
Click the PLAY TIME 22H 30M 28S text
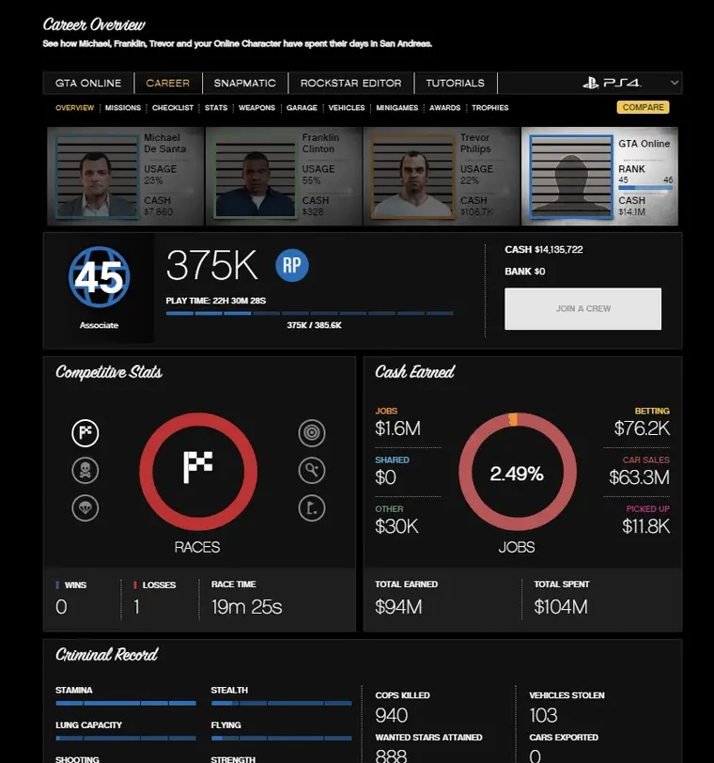click(x=216, y=301)
